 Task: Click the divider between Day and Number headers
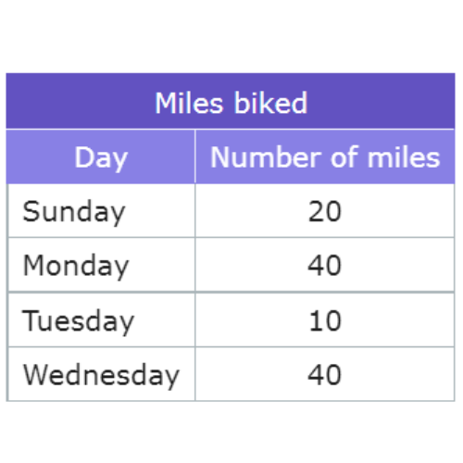click(195, 156)
